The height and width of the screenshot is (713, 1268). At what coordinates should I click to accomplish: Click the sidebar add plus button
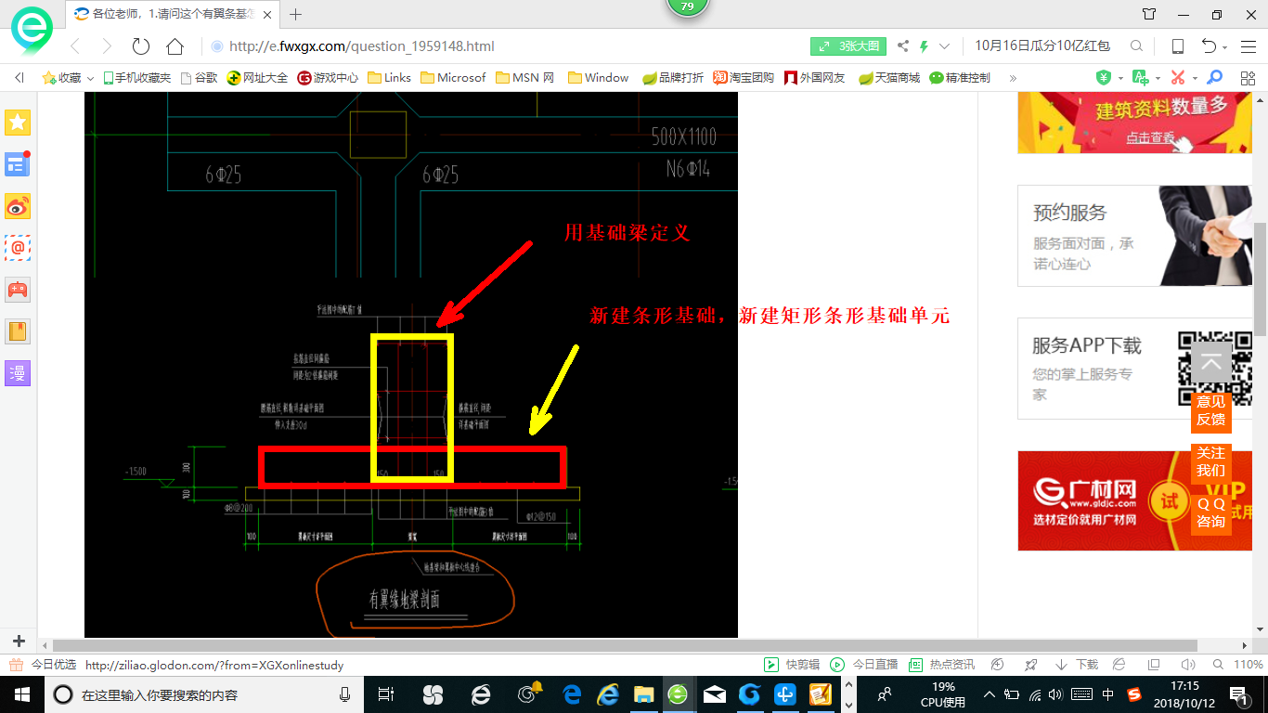click(19, 642)
